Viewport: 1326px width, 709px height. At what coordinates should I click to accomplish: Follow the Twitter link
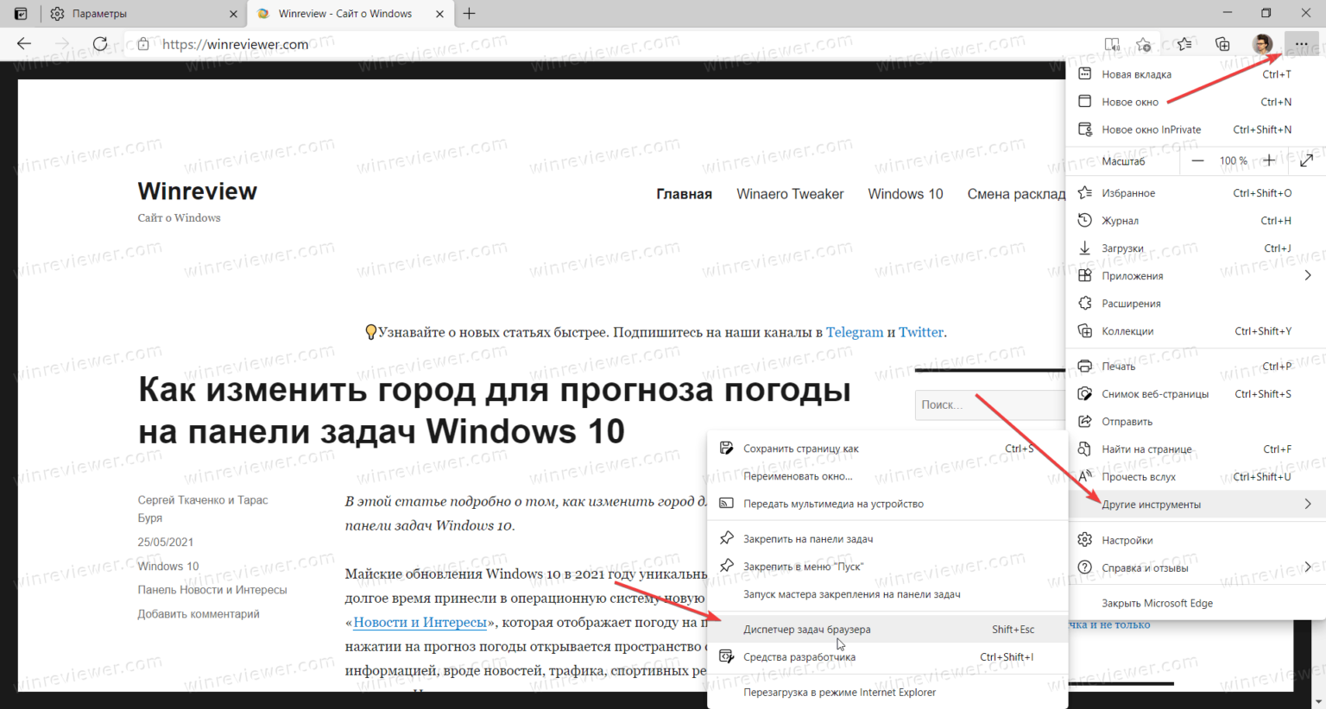click(921, 332)
